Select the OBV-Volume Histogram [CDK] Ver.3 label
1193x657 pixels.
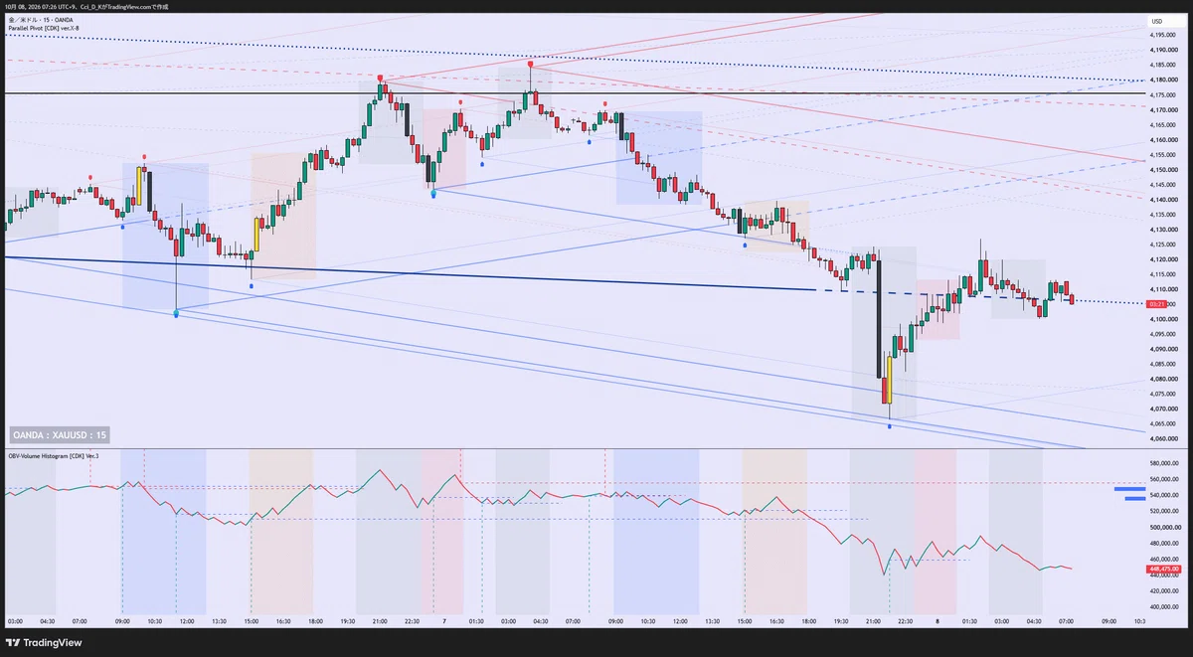(x=53, y=455)
